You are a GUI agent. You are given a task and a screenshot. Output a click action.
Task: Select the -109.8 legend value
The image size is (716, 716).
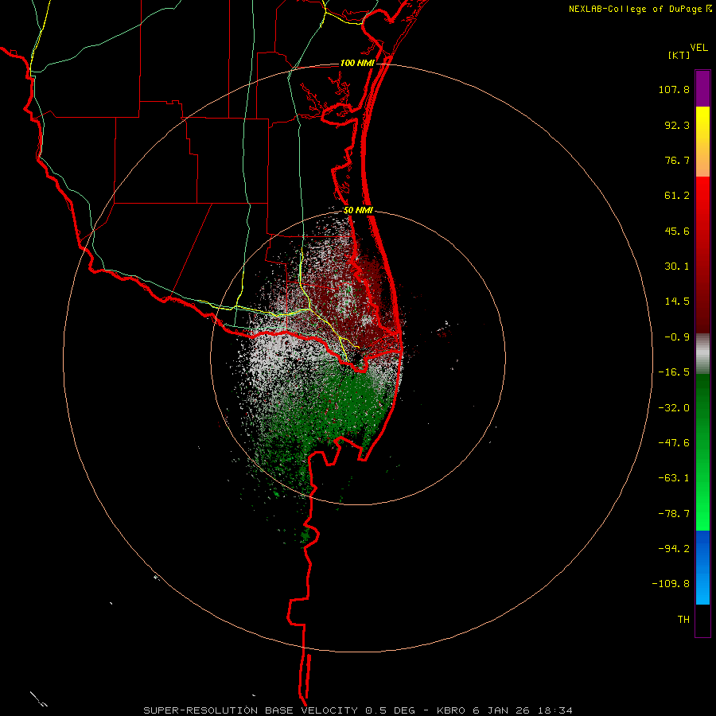[x=671, y=584]
